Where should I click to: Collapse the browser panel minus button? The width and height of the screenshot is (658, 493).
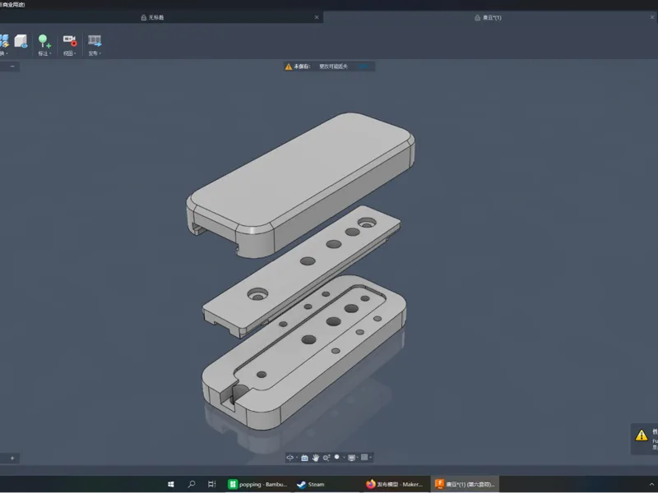pos(12,67)
